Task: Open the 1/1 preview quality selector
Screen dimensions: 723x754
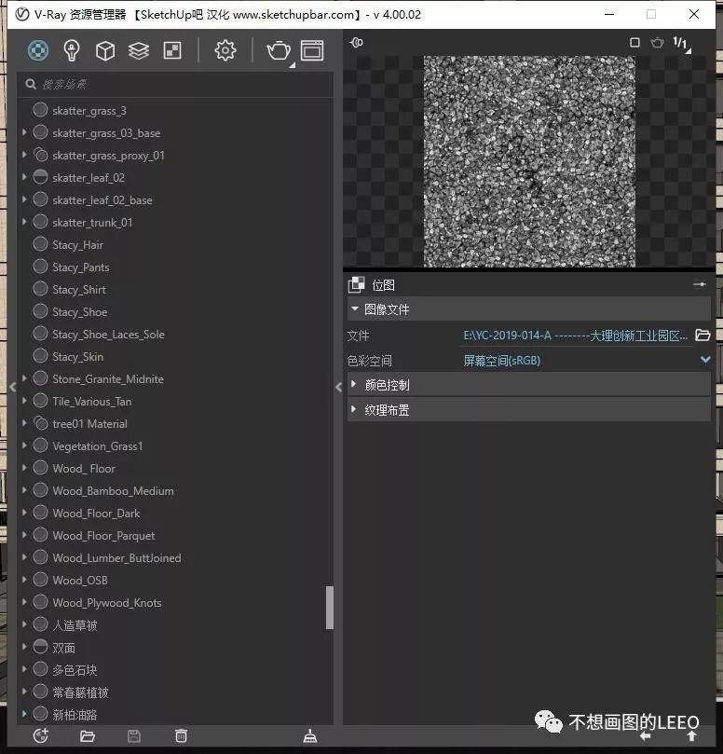Action: click(x=681, y=44)
